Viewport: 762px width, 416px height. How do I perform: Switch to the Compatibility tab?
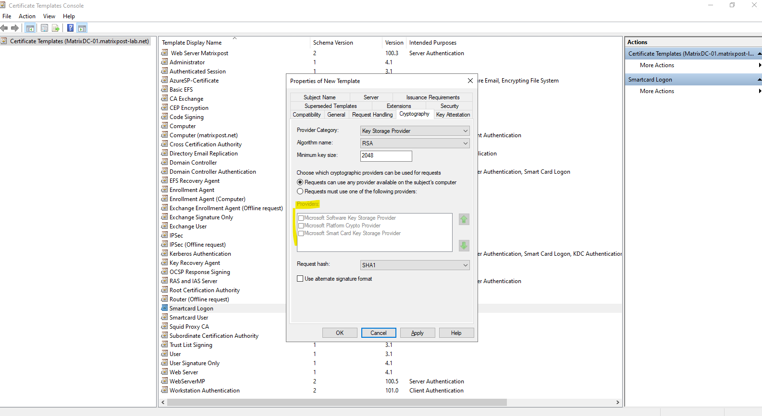point(307,115)
